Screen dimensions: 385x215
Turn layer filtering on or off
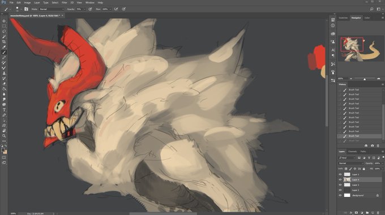383,157
